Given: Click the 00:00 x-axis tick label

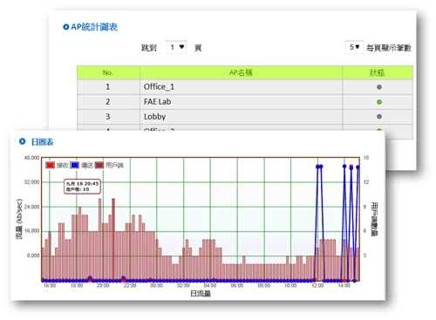Looking at the screenshot, I should tap(156, 286).
